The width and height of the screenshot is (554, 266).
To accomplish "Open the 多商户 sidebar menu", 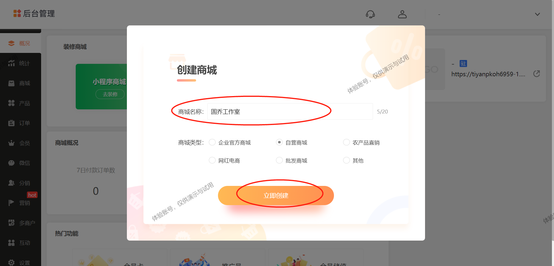I will click(20, 223).
